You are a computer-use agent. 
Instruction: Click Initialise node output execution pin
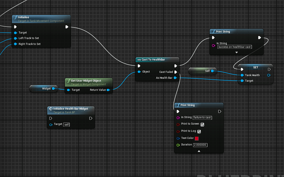pos(67,27)
